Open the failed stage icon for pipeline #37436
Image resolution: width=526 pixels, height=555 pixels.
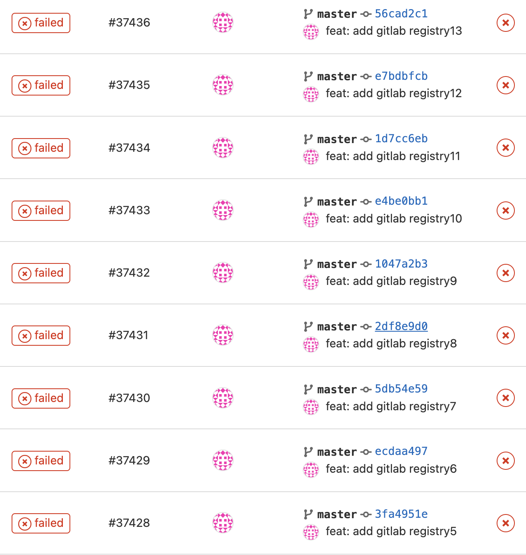tap(505, 23)
